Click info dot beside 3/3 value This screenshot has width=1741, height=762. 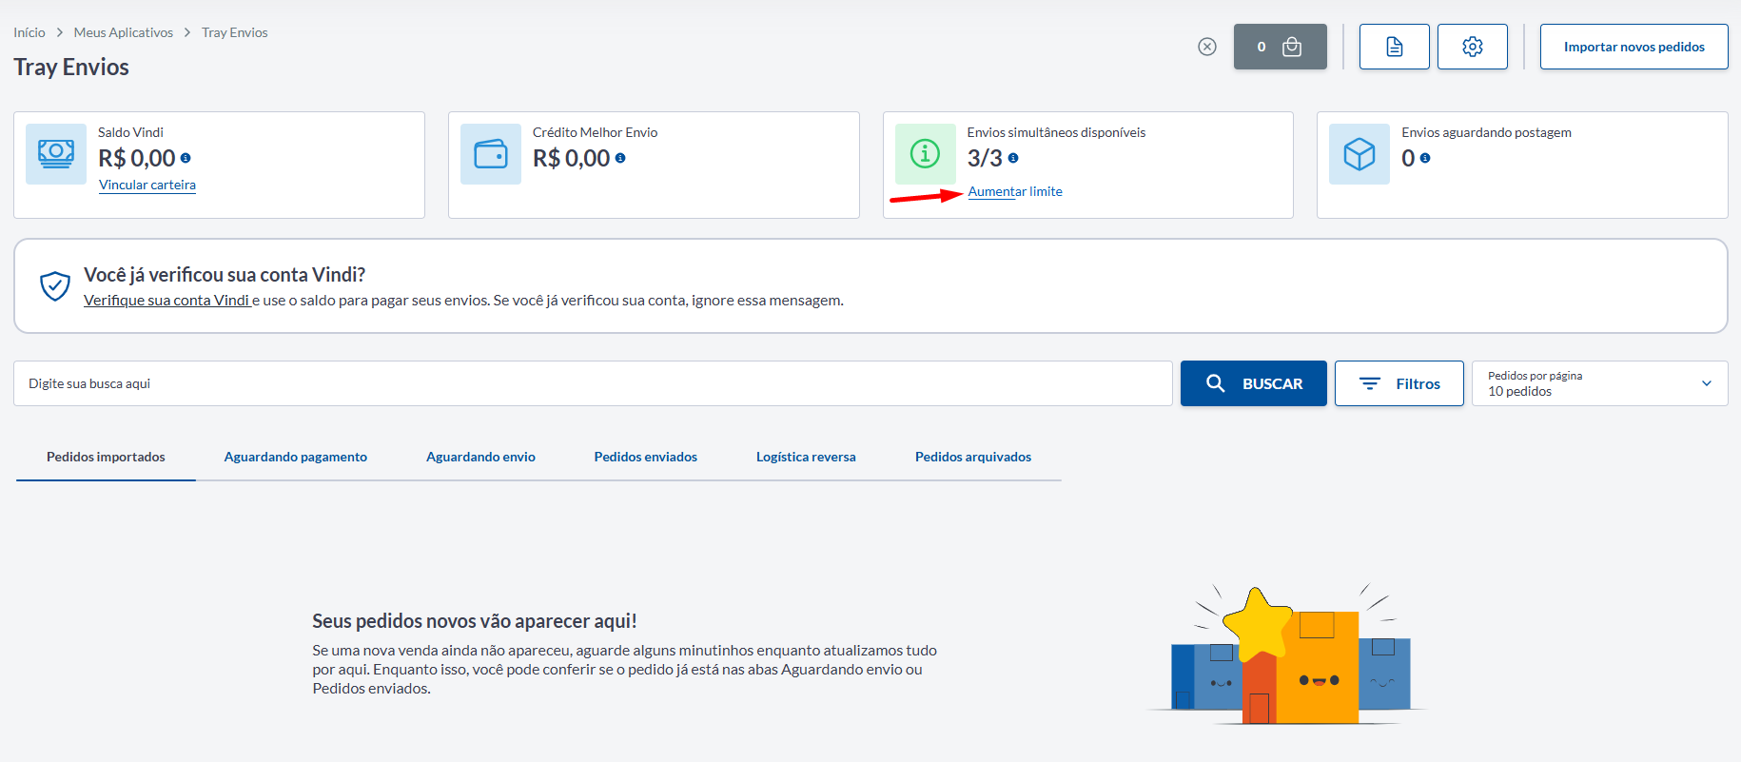click(x=1013, y=159)
